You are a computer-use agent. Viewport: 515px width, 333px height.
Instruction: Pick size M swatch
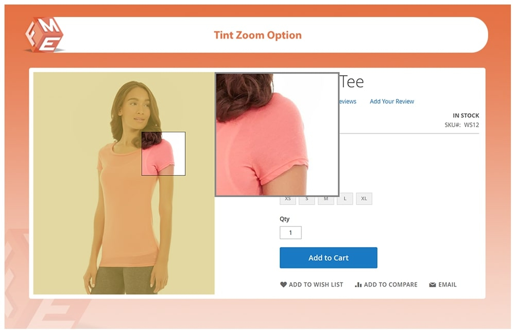click(x=326, y=200)
